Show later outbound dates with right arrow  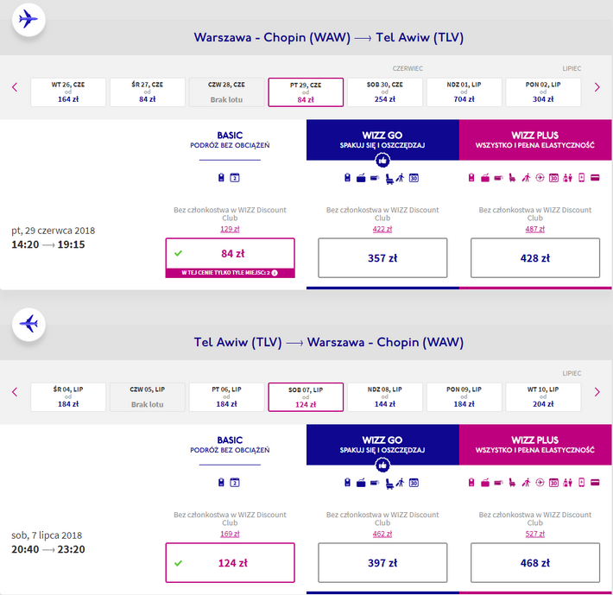click(597, 86)
